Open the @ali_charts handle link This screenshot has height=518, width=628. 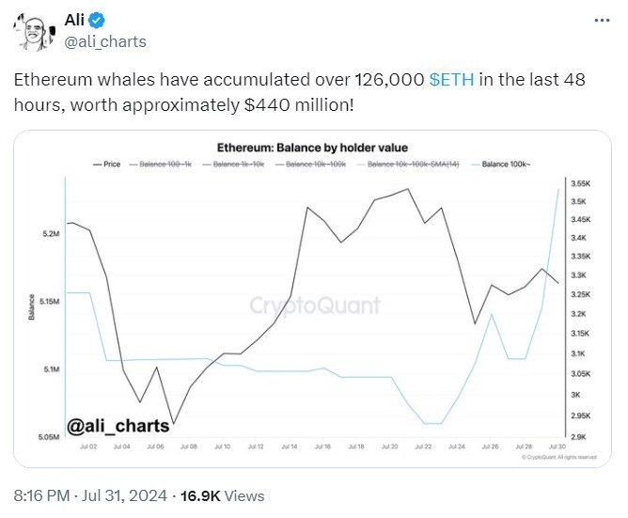click(x=104, y=42)
